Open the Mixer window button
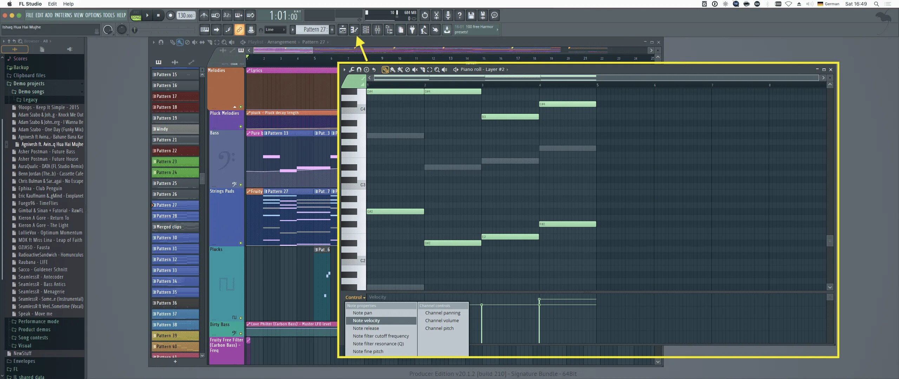 click(x=378, y=30)
